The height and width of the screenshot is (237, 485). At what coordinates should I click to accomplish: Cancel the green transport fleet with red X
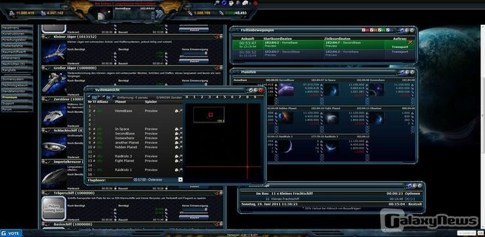410,42
